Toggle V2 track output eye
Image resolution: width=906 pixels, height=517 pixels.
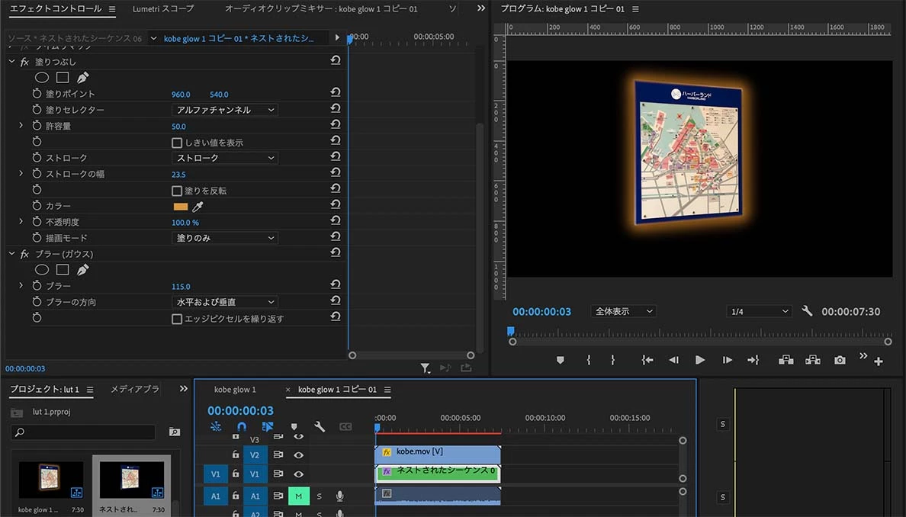coord(298,455)
